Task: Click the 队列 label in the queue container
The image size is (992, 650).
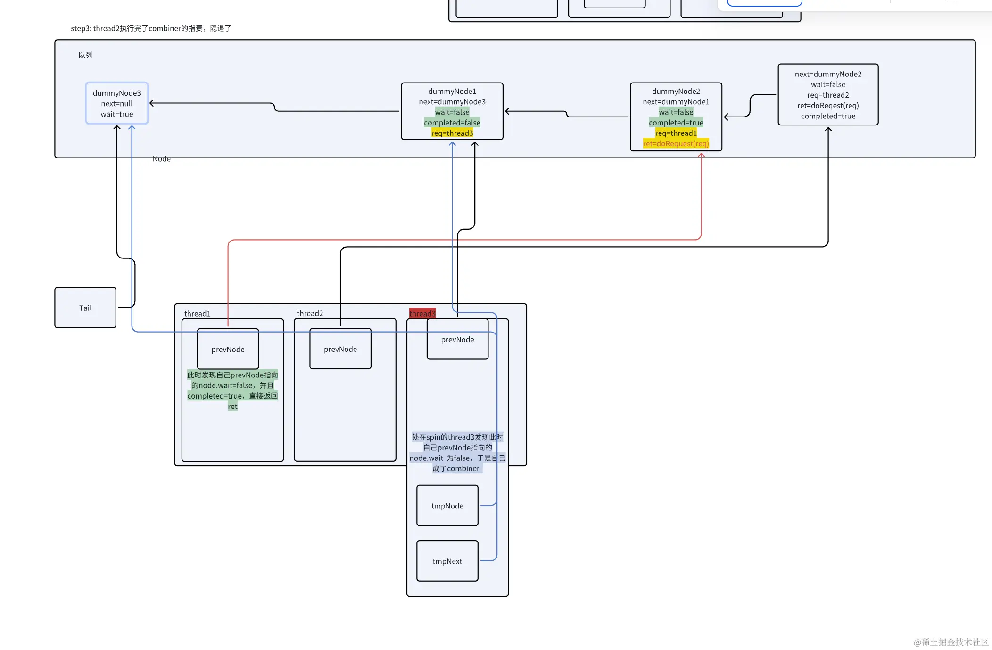Action: [85, 55]
